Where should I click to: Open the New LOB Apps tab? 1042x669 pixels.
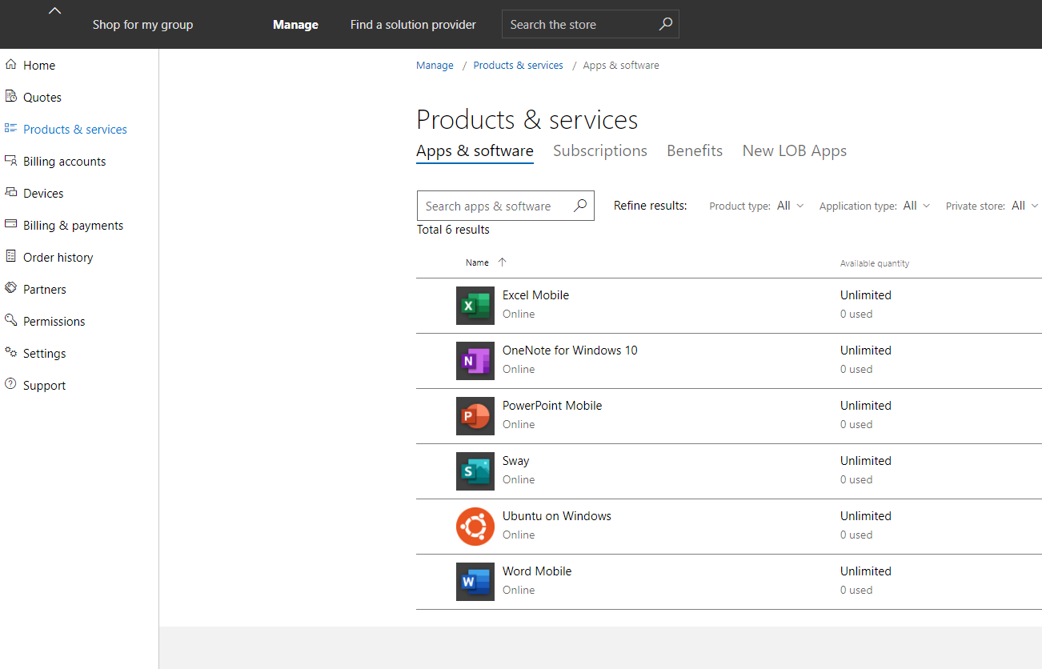tap(794, 151)
